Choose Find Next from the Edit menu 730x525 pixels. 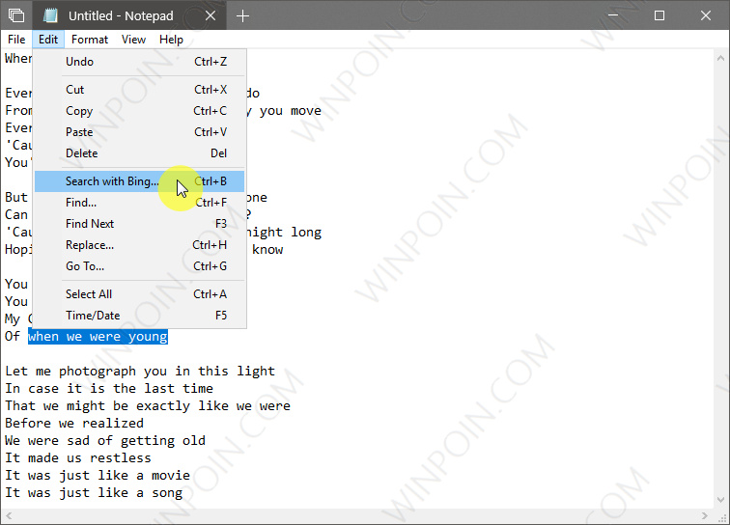point(140,224)
